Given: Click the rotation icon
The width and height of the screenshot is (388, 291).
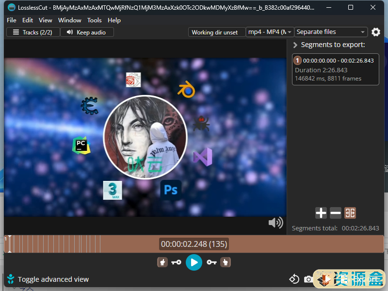Looking at the screenshot, I should pos(294,279).
